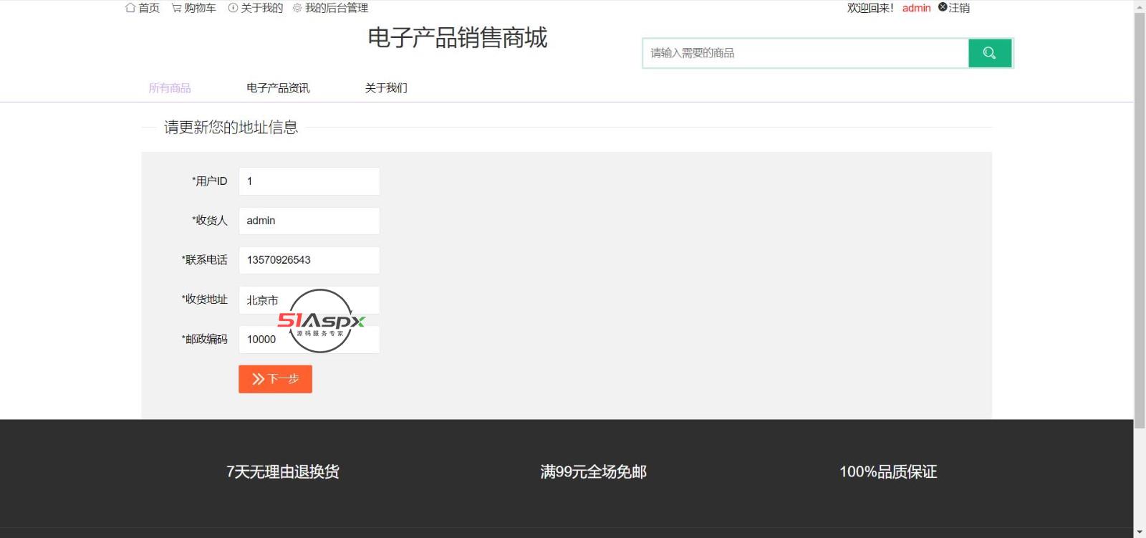The height and width of the screenshot is (538, 1146).
Task: Click the info icon beside 关于我的
Action: point(233,8)
